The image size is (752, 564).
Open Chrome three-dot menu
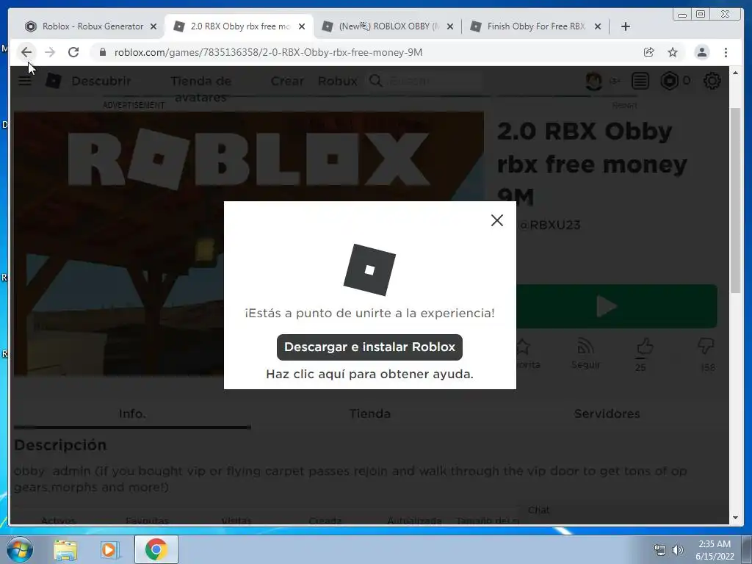[726, 52]
